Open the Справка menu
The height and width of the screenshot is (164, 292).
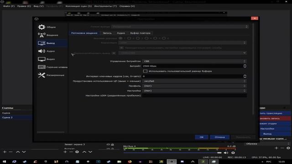(x=127, y=6)
